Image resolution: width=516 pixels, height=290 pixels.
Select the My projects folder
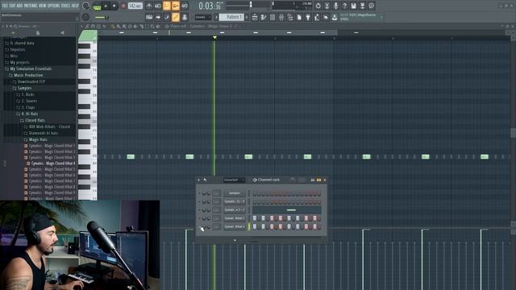(19, 63)
